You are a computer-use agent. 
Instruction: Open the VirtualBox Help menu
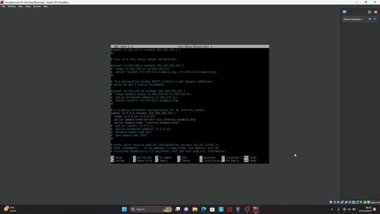pos(45,7)
